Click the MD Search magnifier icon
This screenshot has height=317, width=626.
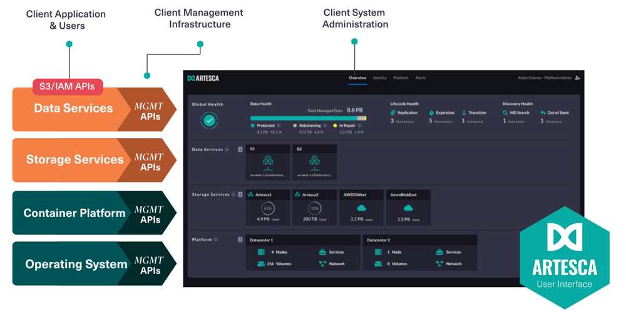[505, 113]
